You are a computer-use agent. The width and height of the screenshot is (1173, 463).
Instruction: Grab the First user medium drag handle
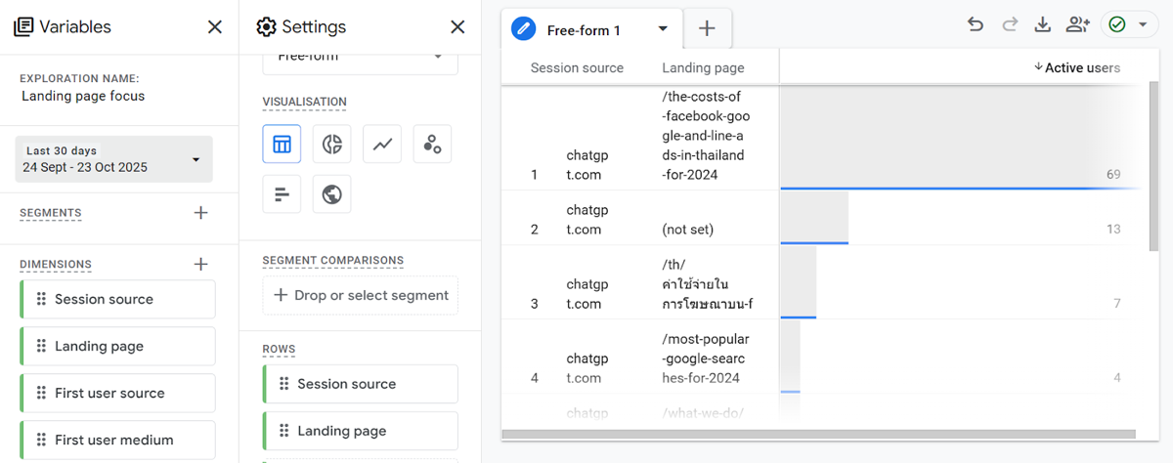(x=41, y=440)
